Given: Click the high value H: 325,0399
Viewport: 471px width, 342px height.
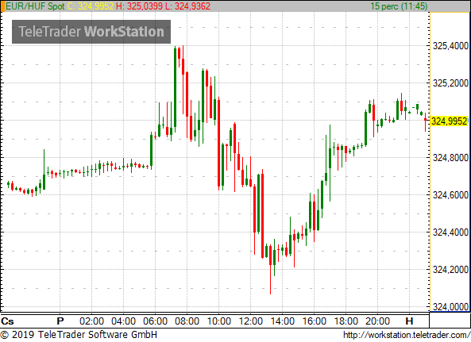Looking at the screenshot, I should click(x=139, y=6).
